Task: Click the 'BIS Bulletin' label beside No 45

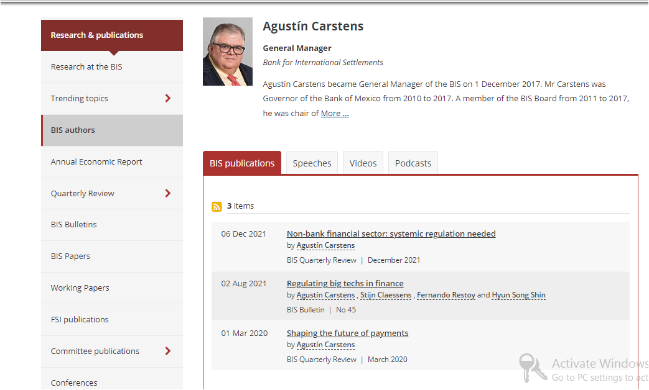Action: point(306,310)
